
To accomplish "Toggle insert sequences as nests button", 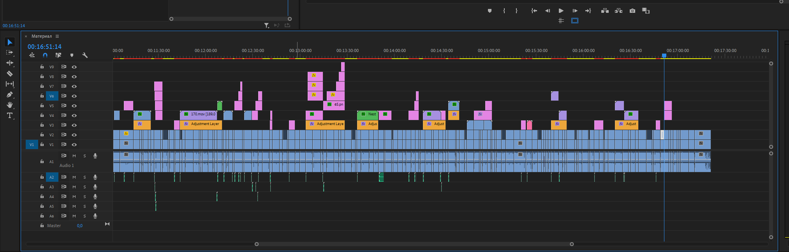I will (32, 55).
